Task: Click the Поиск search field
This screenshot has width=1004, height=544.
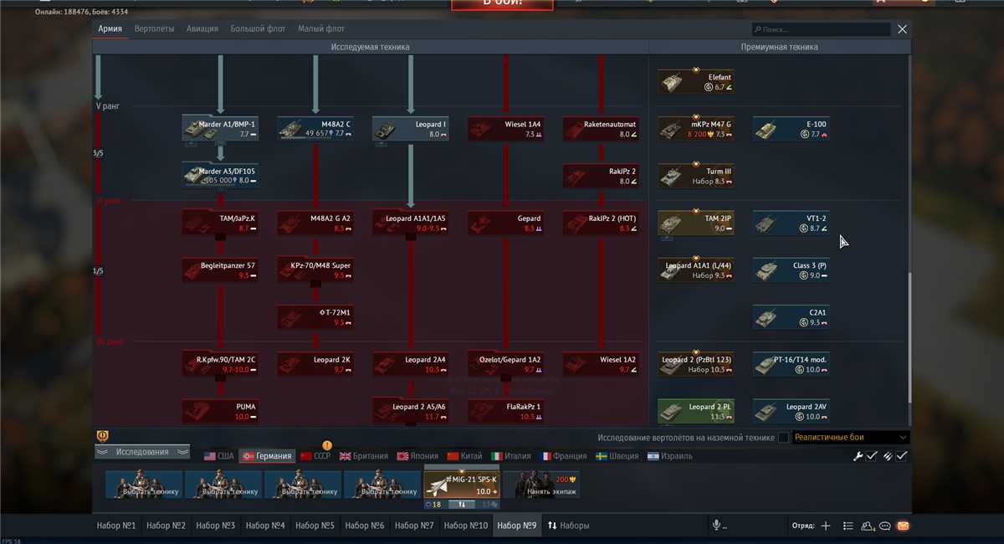Action: [x=820, y=29]
